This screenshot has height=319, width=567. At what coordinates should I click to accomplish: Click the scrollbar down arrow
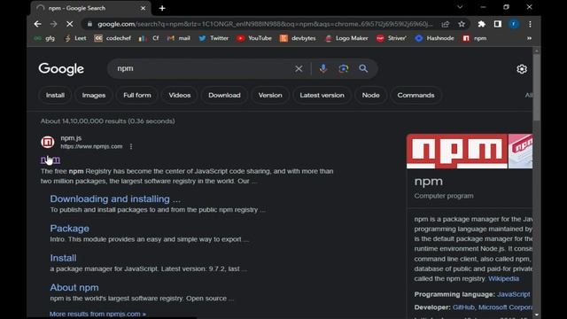click(x=537, y=315)
